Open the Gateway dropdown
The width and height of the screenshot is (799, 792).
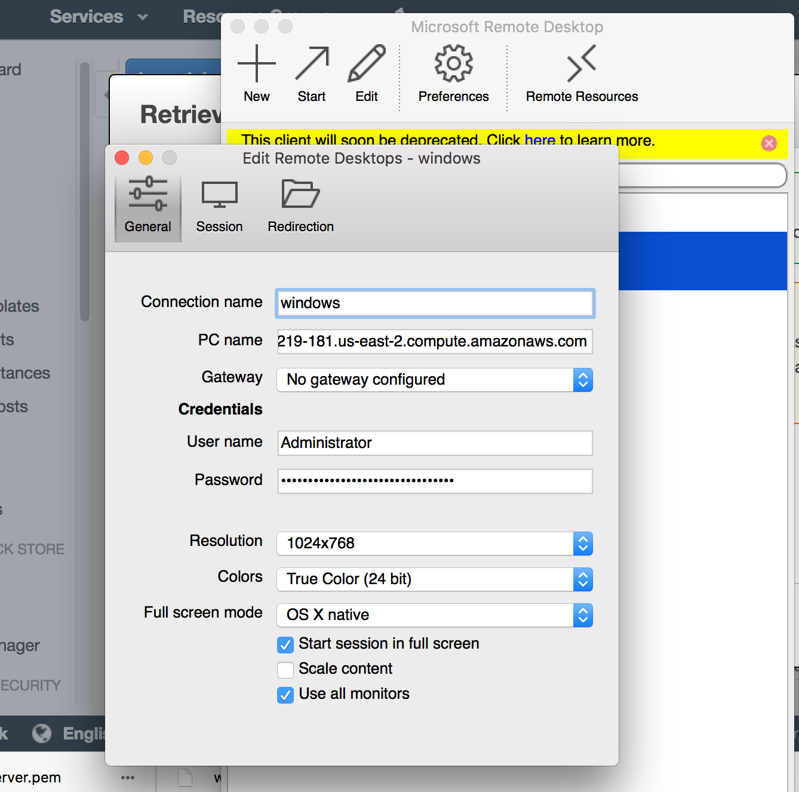tap(435, 380)
